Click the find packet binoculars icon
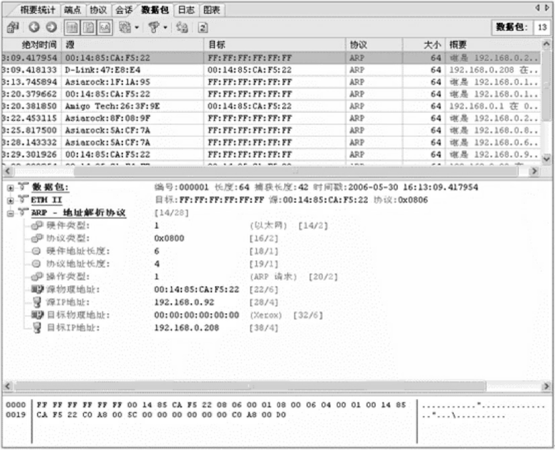 pyautogui.click(x=182, y=27)
